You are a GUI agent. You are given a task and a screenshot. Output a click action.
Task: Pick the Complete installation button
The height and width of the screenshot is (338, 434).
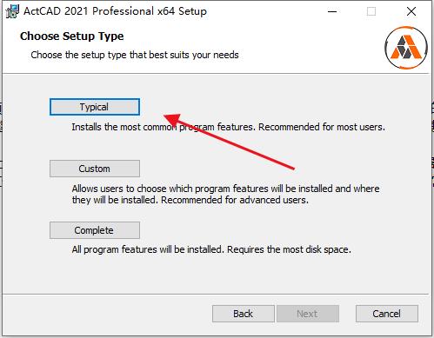pos(95,230)
